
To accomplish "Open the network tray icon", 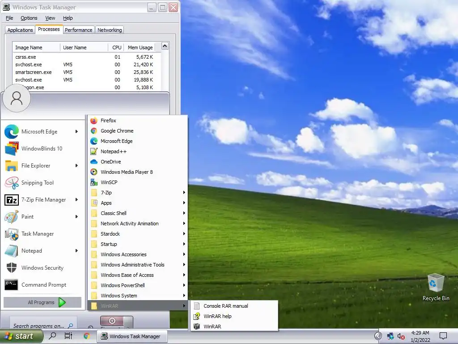I will pos(390,336).
